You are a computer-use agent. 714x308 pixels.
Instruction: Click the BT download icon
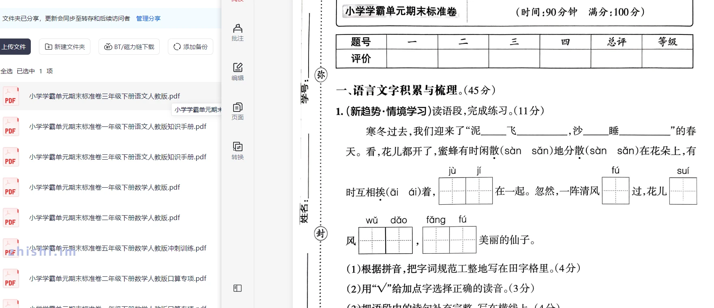point(108,47)
